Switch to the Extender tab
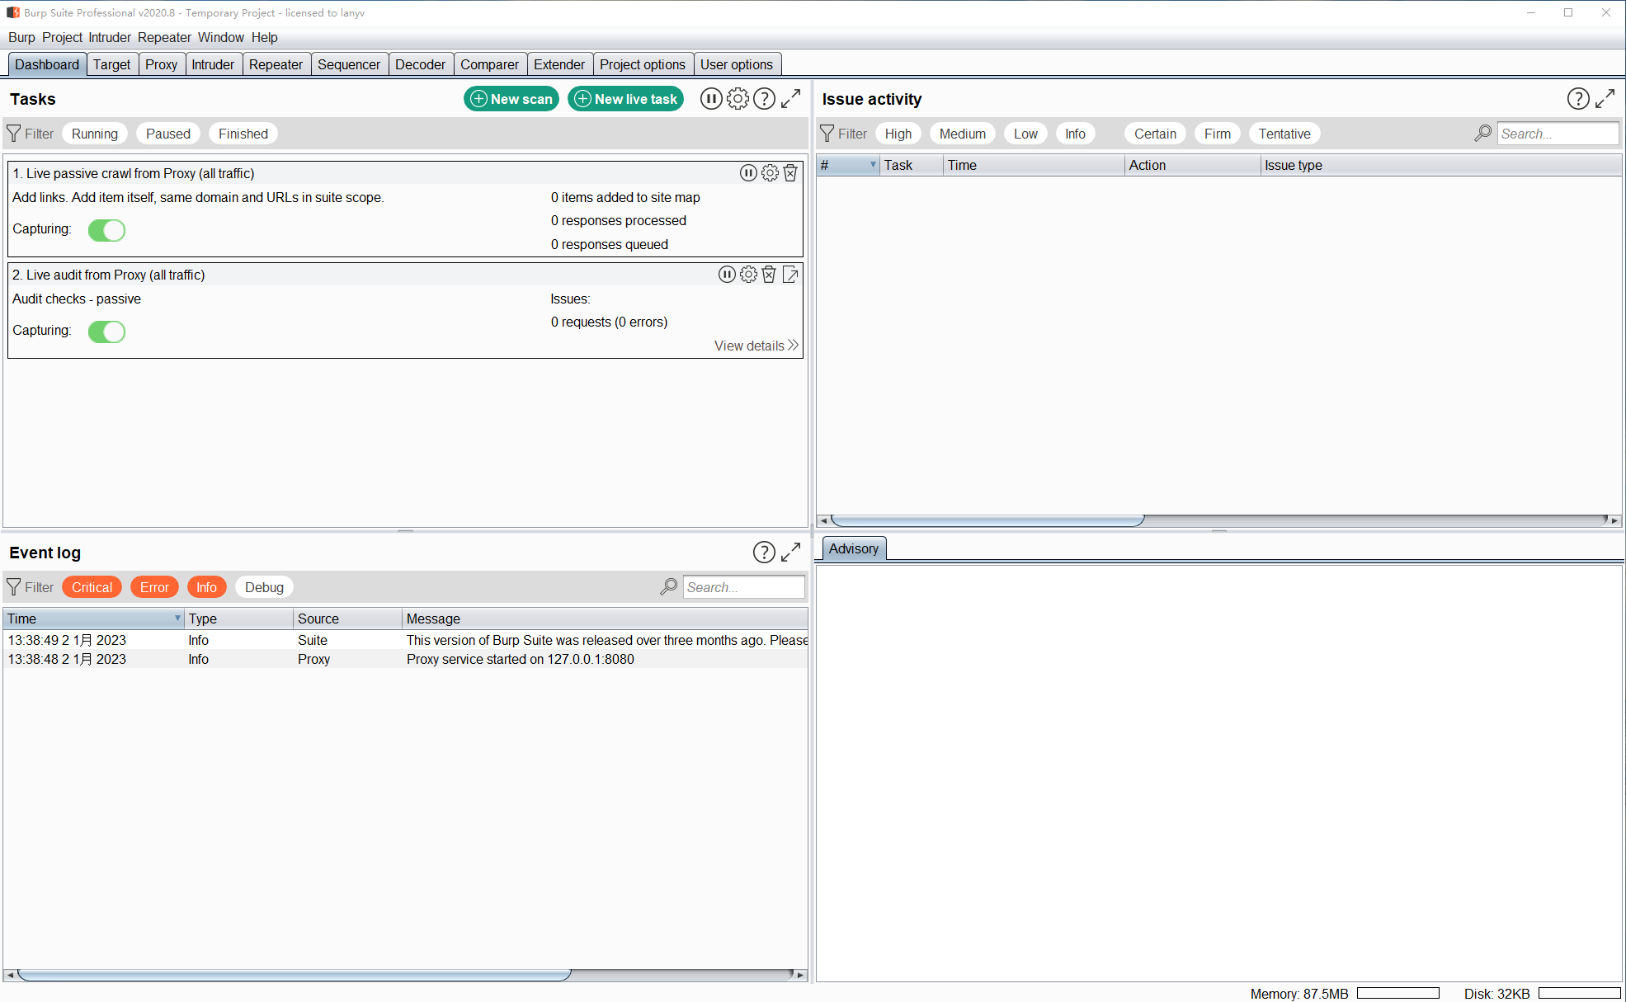The height and width of the screenshot is (1002, 1626). (x=558, y=64)
